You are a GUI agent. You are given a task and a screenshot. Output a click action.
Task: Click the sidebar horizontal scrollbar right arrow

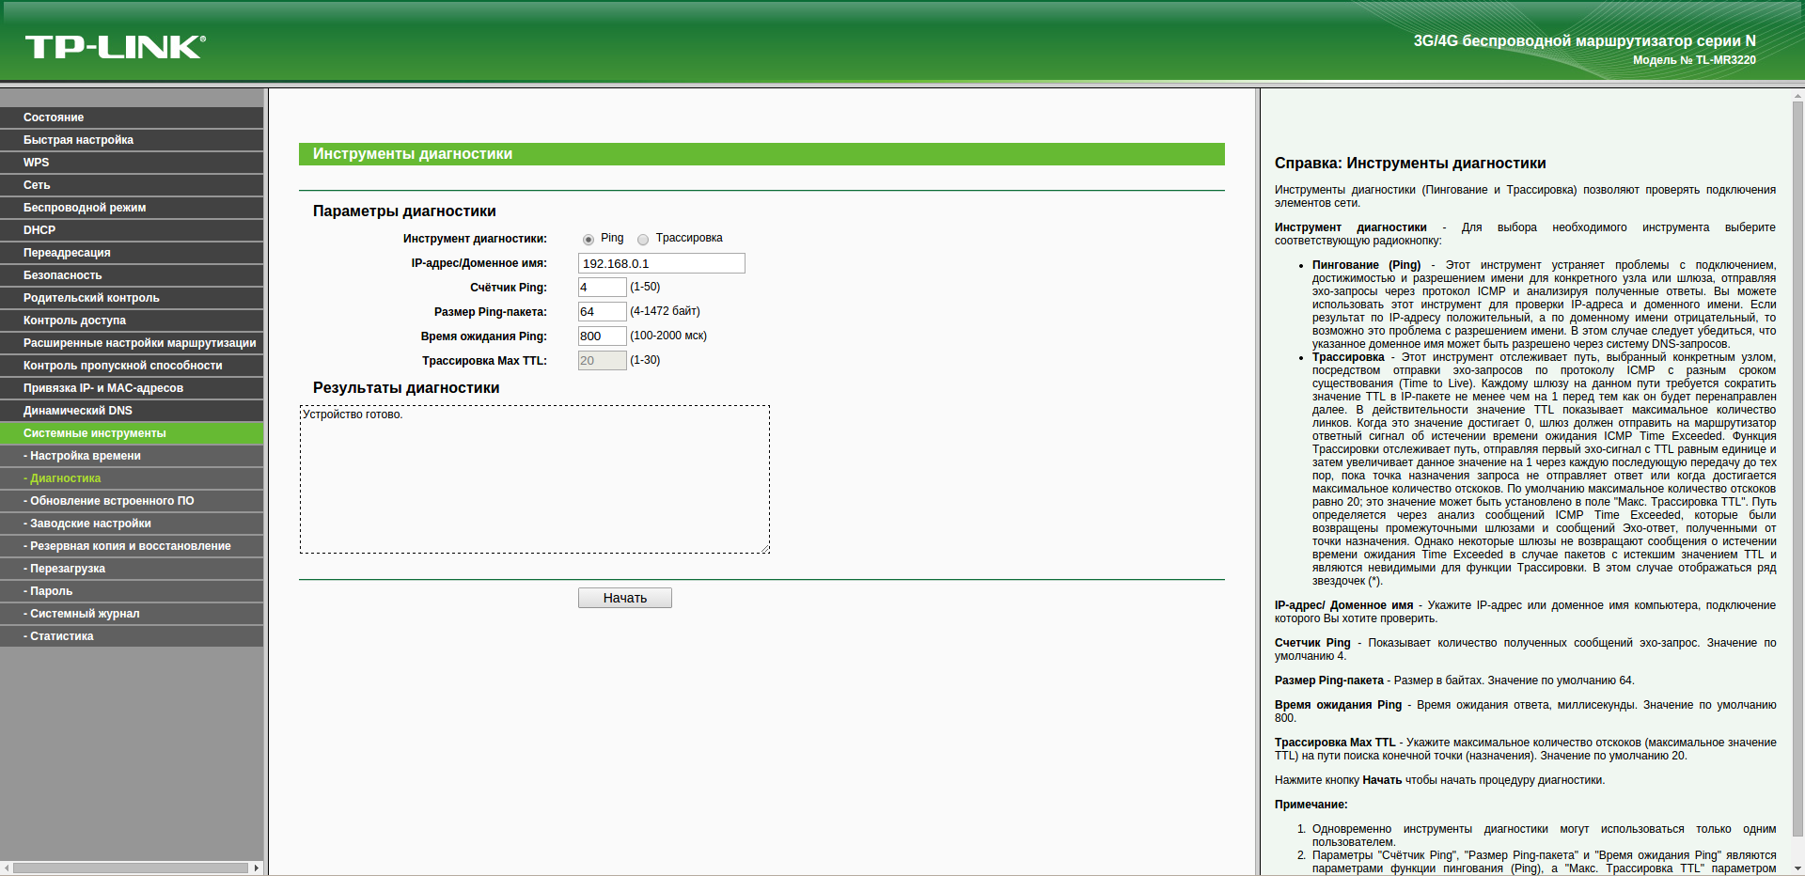pyautogui.click(x=256, y=868)
